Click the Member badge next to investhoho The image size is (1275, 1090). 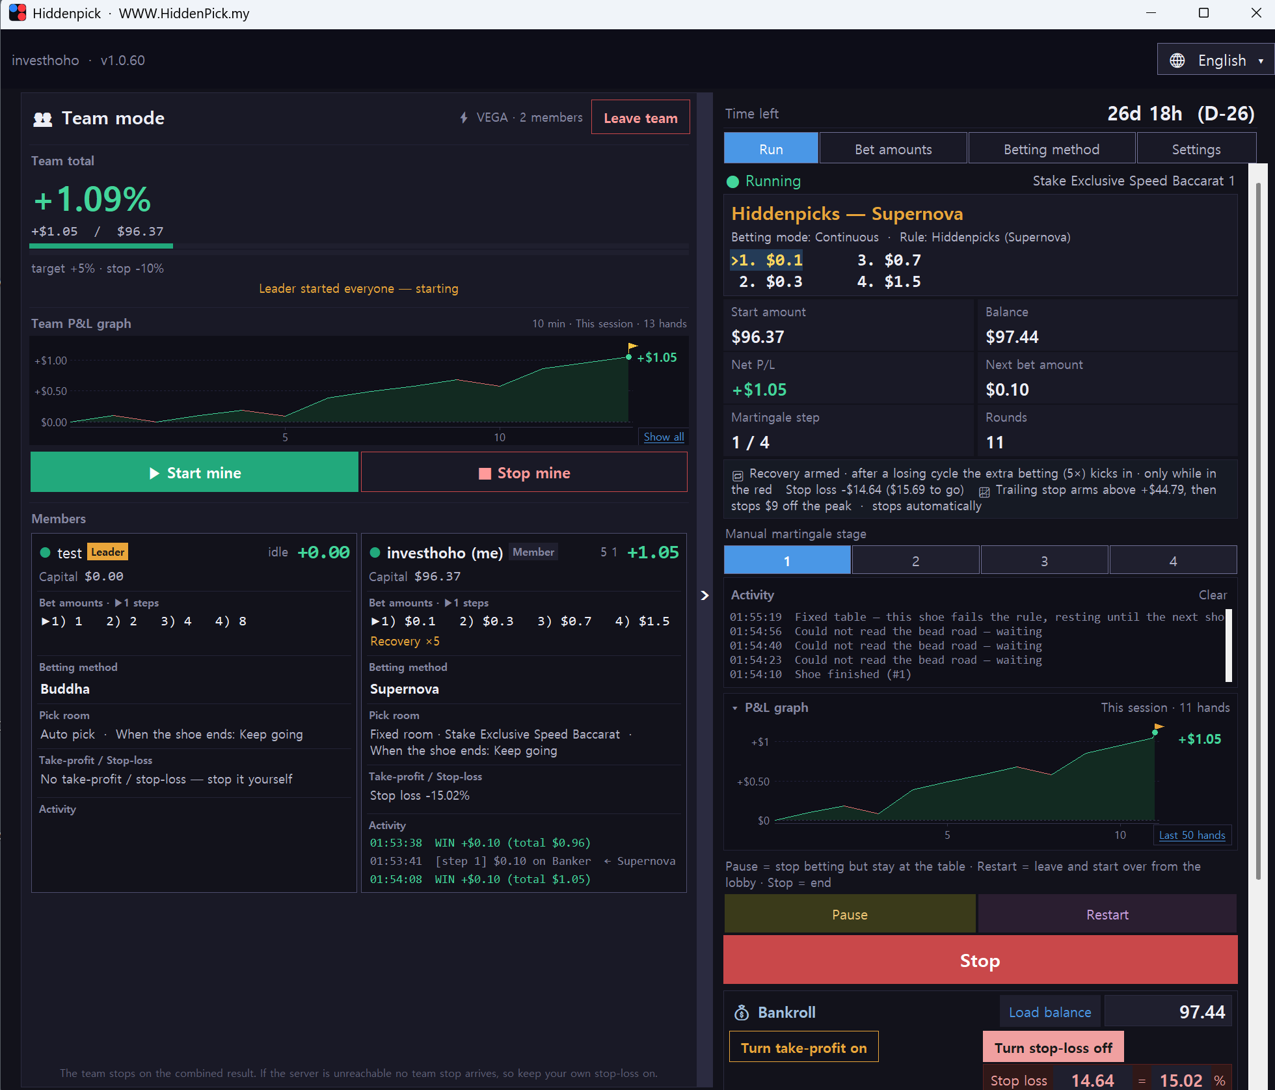533,552
